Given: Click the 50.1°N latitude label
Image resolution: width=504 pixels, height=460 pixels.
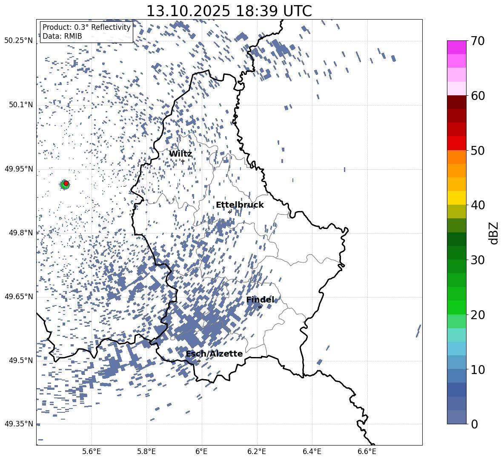Looking at the screenshot, I should [21, 105].
